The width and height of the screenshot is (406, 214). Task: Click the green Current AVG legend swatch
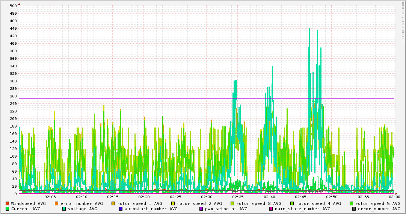click(x=7, y=209)
